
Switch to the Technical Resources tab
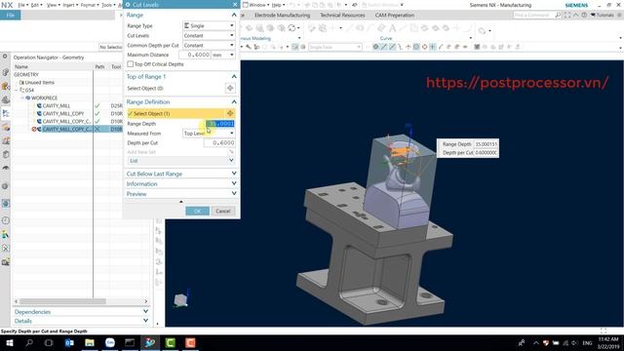(x=342, y=16)
